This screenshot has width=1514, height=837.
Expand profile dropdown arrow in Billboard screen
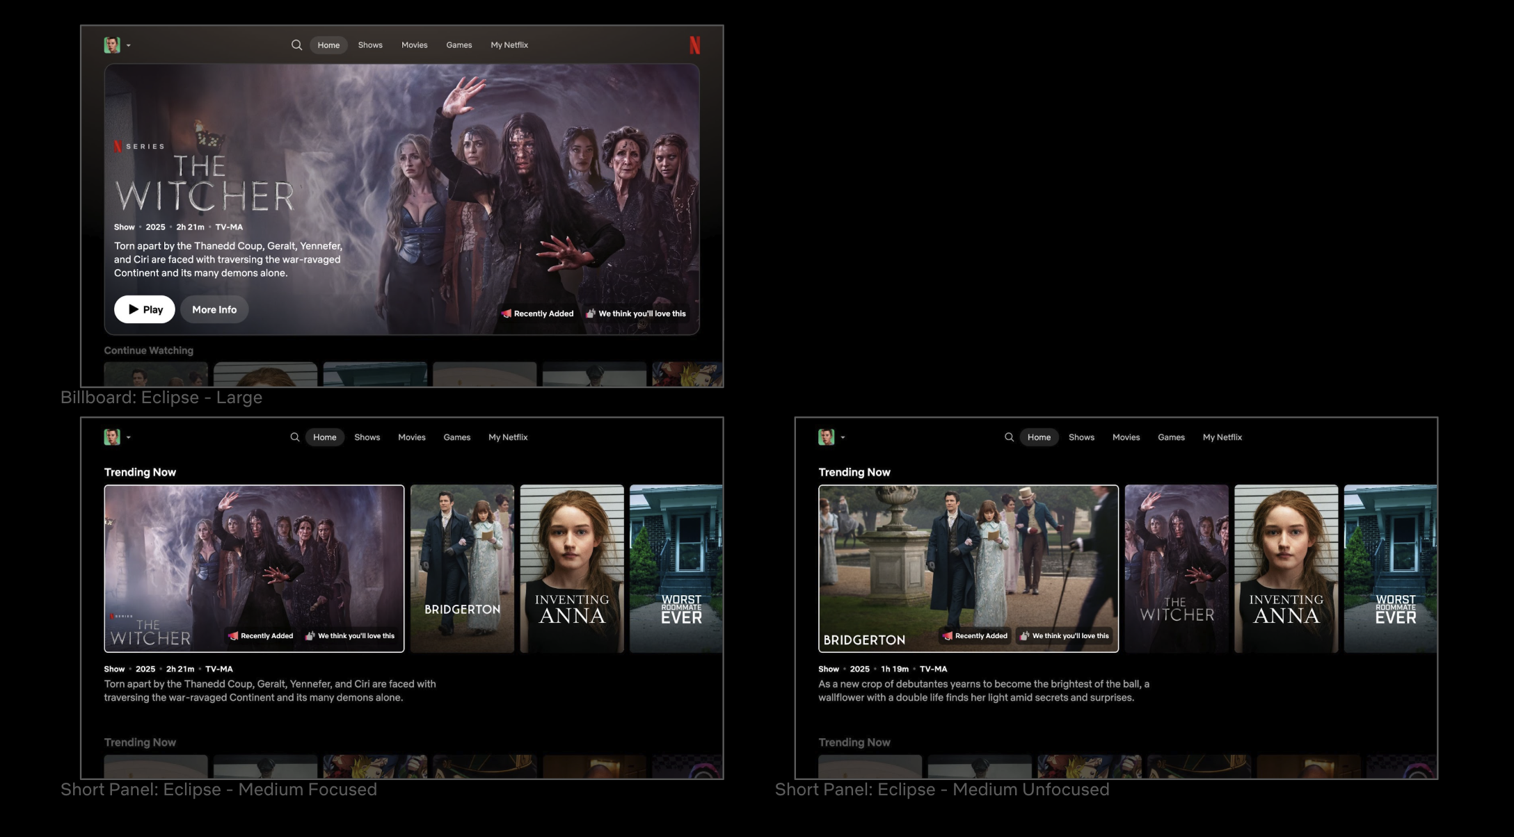coord(129,46)
